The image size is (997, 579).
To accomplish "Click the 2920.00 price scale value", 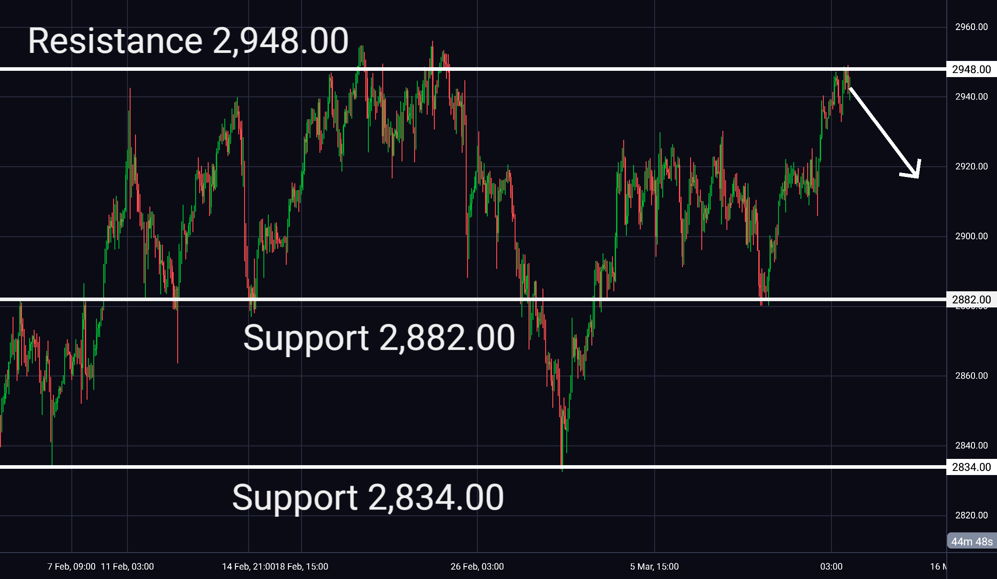I will point(971,166).
